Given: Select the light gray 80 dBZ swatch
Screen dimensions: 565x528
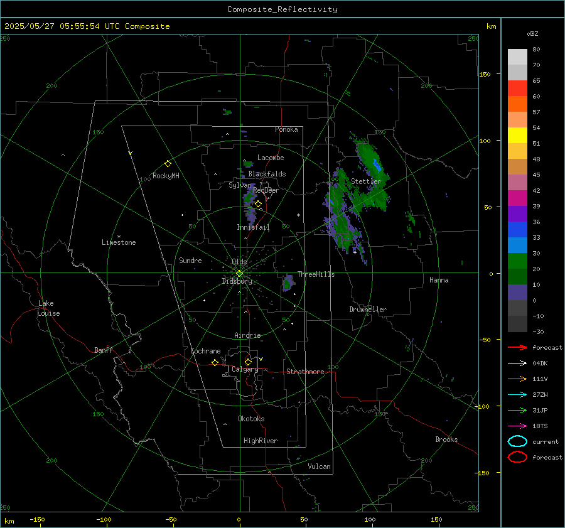Looking at the screenshot, I should tap(517, 57).
